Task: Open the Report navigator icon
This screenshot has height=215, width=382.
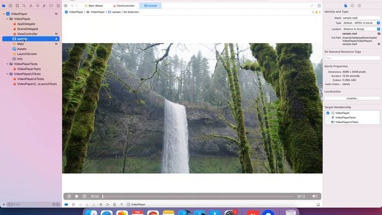Action: (x=58, y=5)
